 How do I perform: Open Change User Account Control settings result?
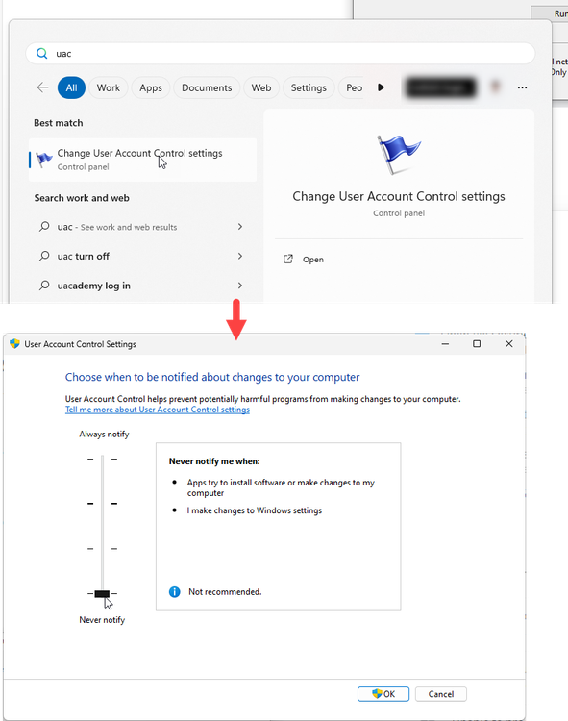(142, 160)
